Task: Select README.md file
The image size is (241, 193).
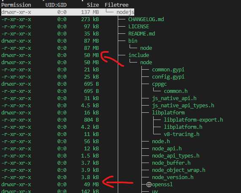Action: (141, 34)
